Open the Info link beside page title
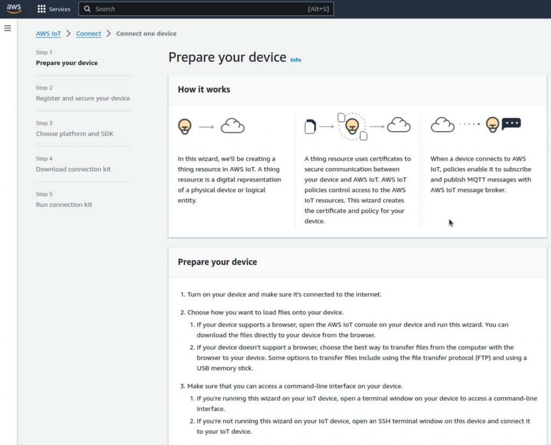 [295, 60]
